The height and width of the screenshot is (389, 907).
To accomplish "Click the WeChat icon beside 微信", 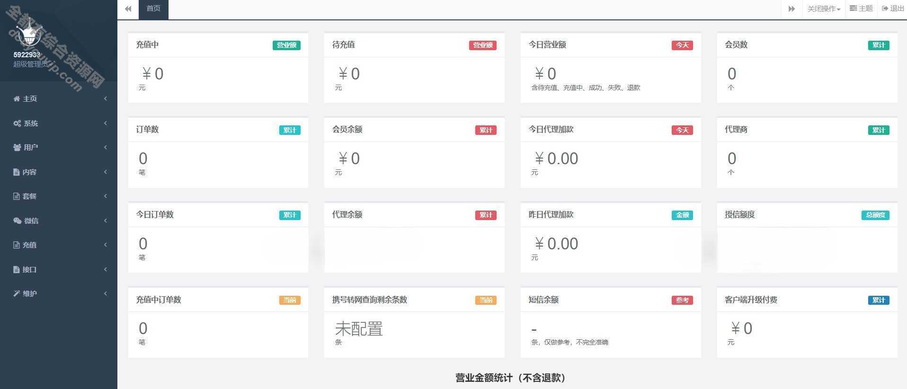I will pyautogui.click(x=18, y=221).
